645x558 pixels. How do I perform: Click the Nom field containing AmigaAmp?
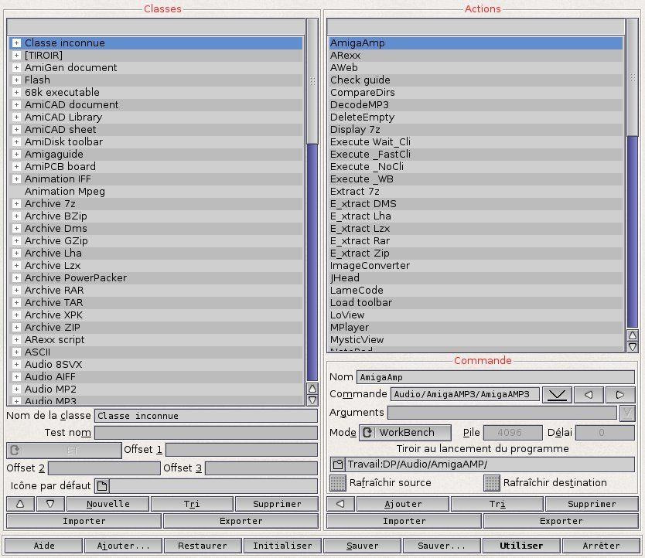496,377
